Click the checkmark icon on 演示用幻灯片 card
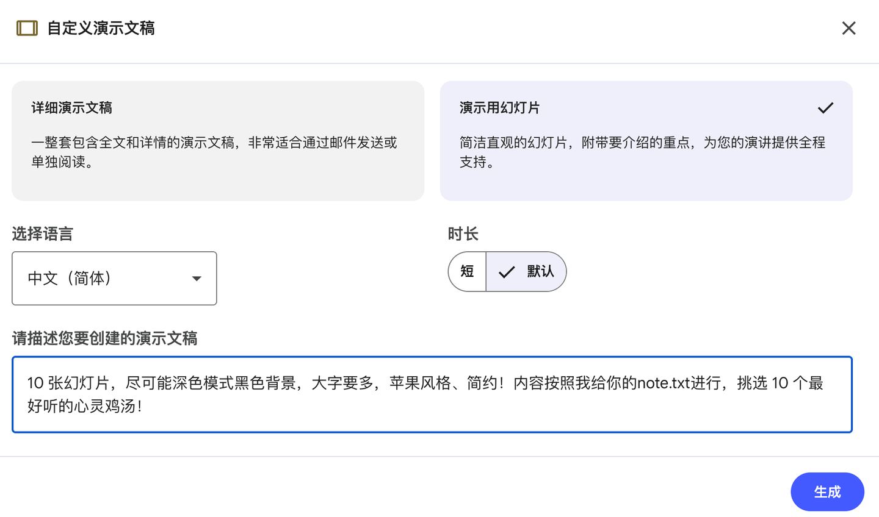The width and height of the screenshot is (879, 517). [x=825, y=108]
